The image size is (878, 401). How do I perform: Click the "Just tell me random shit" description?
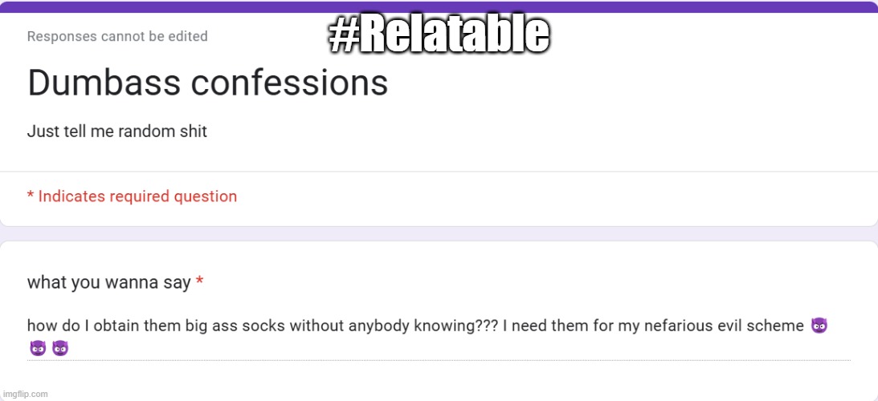coord(117,132)
